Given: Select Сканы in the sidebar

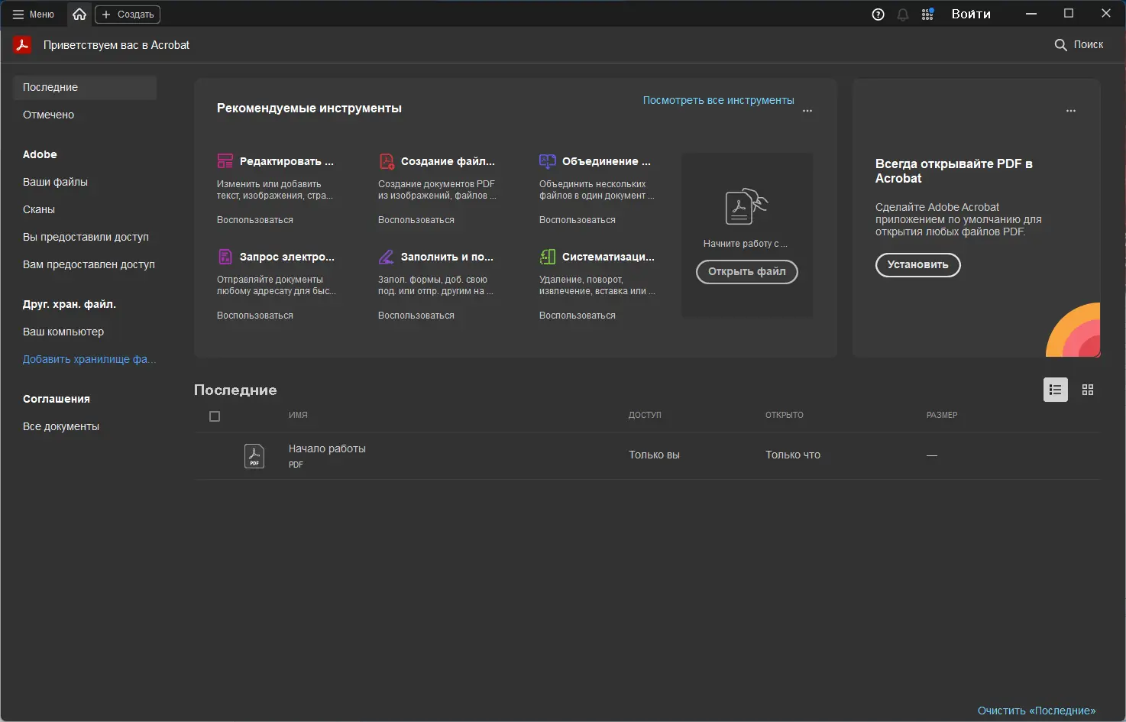Looking at the screenshot, I should (39, 209).
